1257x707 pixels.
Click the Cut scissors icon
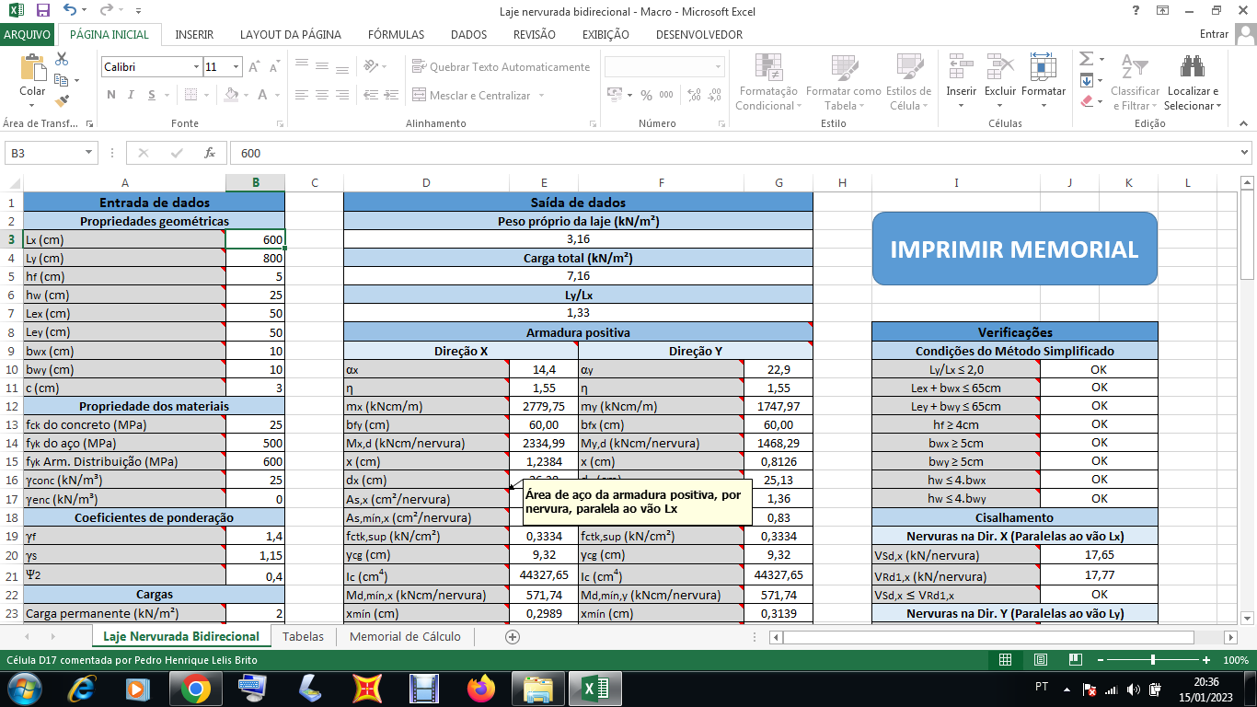coord(62,59)
